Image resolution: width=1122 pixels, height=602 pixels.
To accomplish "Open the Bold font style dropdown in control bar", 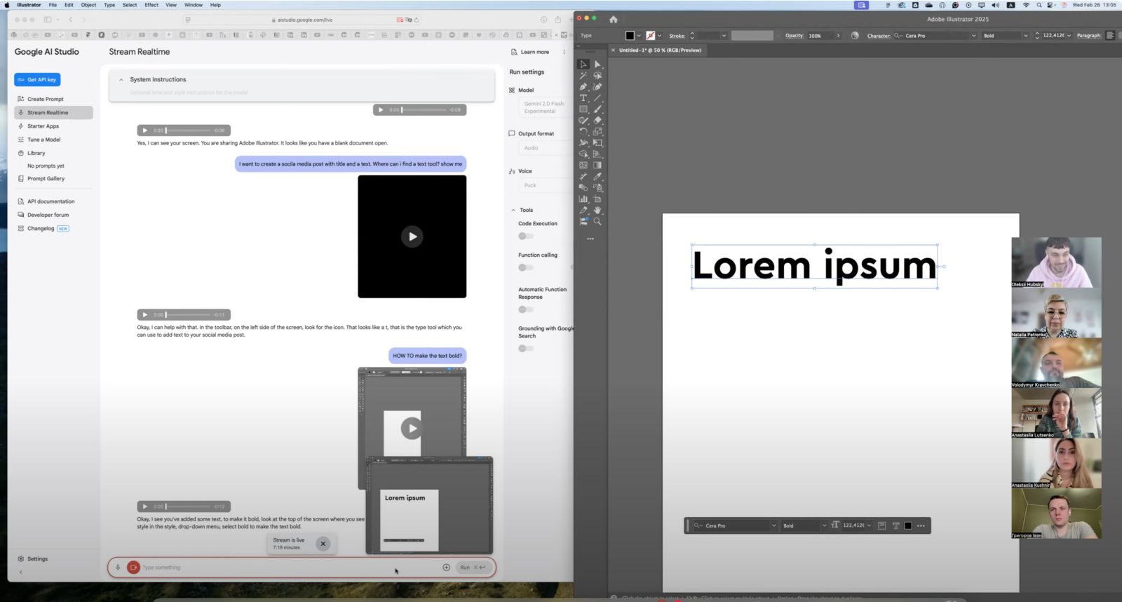I will (x=1025, y=36).
